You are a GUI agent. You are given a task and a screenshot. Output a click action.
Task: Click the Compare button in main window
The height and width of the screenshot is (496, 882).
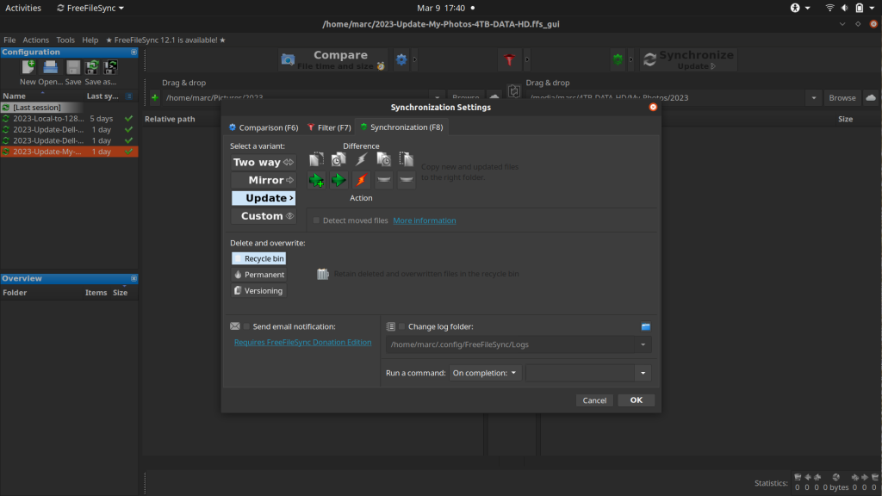(333, 59)
